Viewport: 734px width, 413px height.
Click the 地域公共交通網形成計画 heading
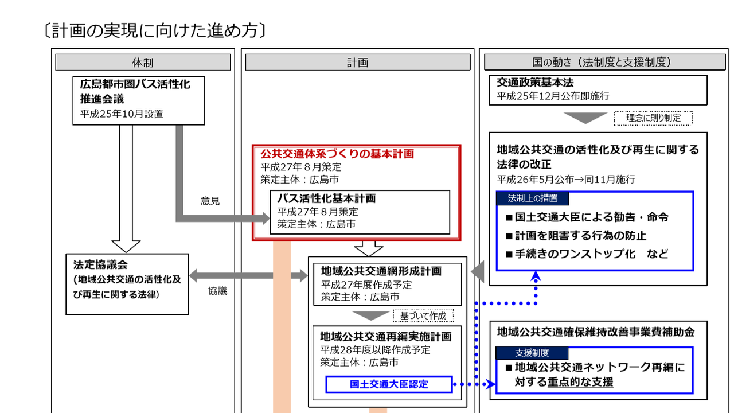point(381,271)
